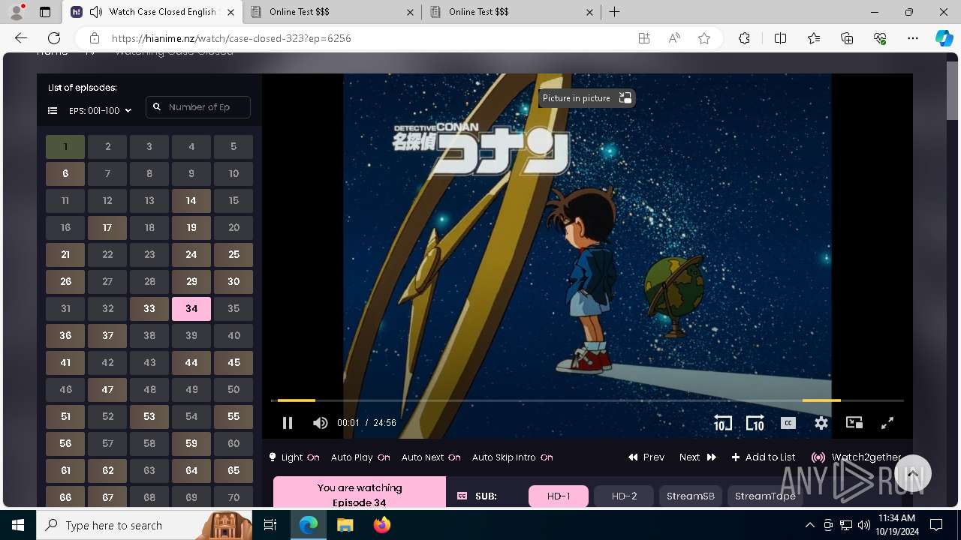Add this page to favorites
Image resolution: width=961 pixels, height=540 pixels.
click(x=704, y=38)
